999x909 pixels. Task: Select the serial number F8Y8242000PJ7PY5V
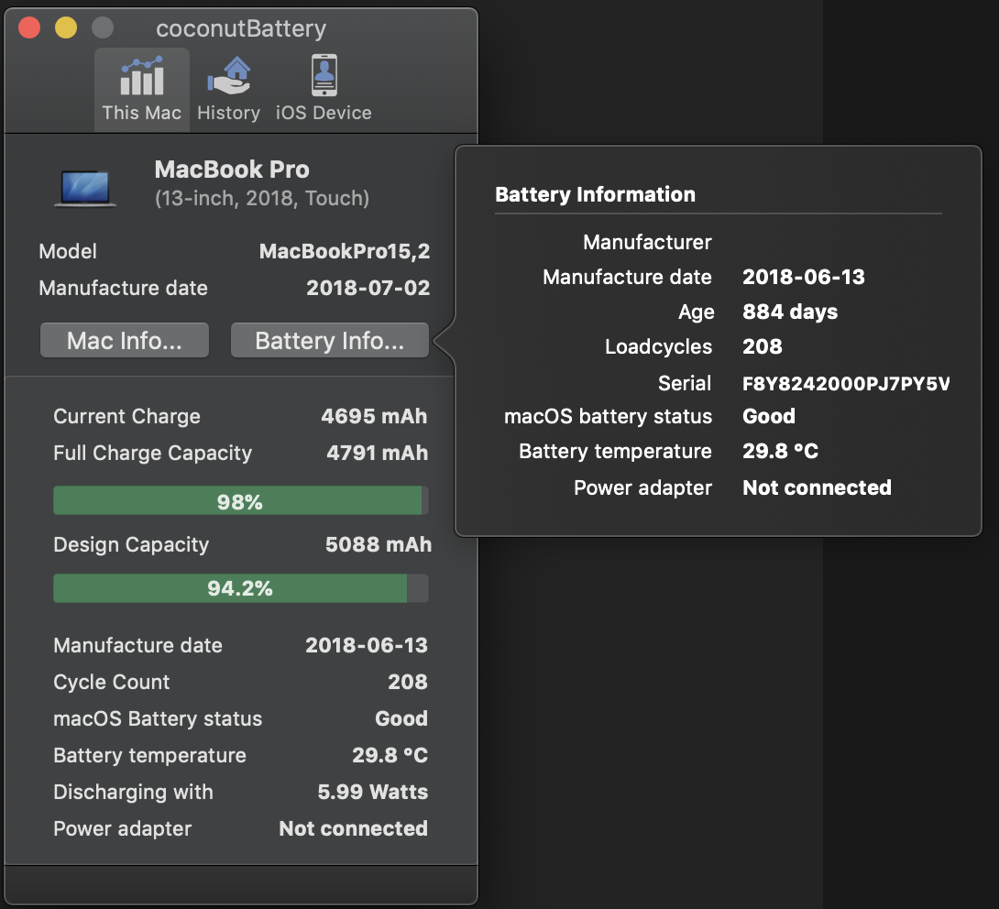point(846,383)
